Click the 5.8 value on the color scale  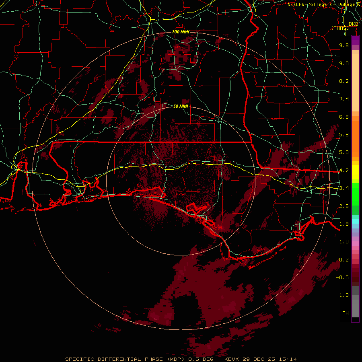click(x=344, y=135)
